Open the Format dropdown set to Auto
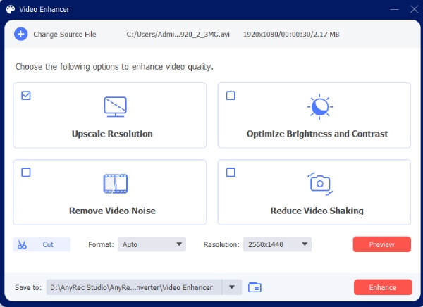The height and width of the screenshot is (307, 423). click(152, 244)
